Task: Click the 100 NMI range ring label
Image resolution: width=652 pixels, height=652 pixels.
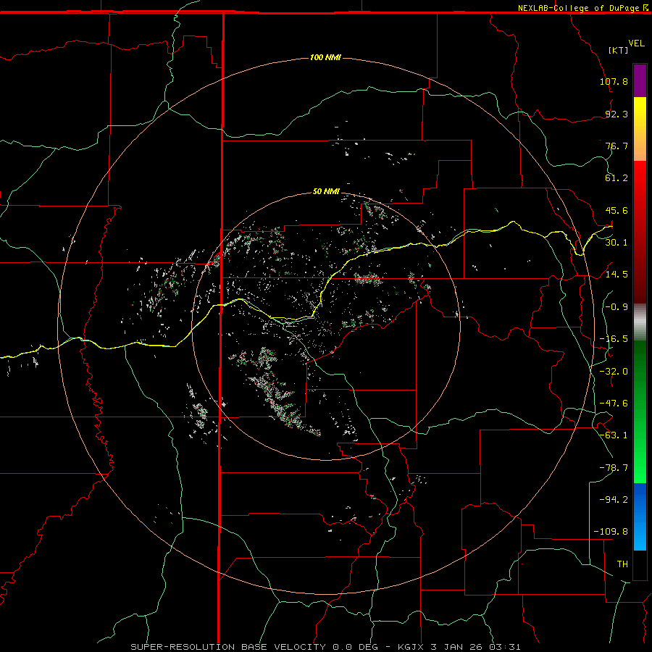Action: [x=325, y=57]
